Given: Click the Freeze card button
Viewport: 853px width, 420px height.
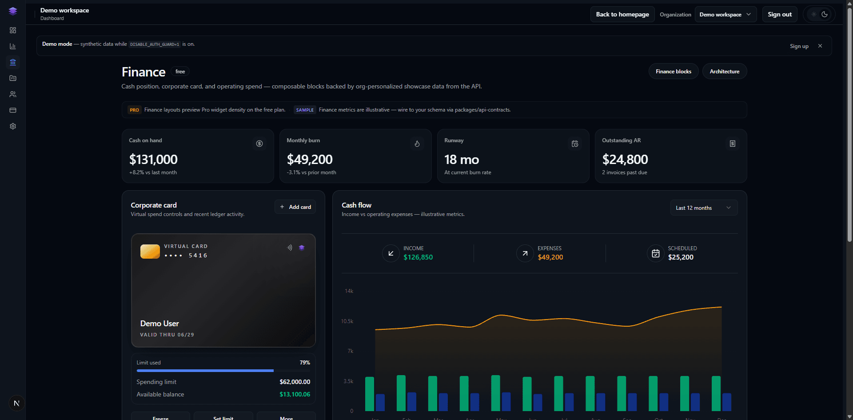Looking at the screenshot, I should 160,416.
